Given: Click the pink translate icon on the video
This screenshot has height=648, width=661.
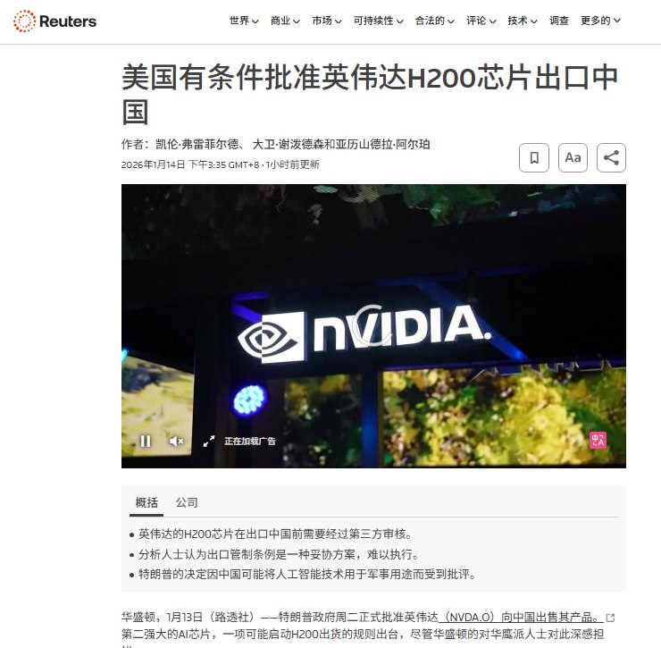Looking at the screenshot, I should [x=598, y=441].
